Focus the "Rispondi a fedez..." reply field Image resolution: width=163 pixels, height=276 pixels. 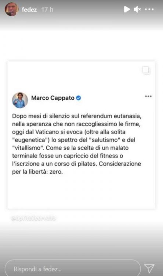coord(73,269)
